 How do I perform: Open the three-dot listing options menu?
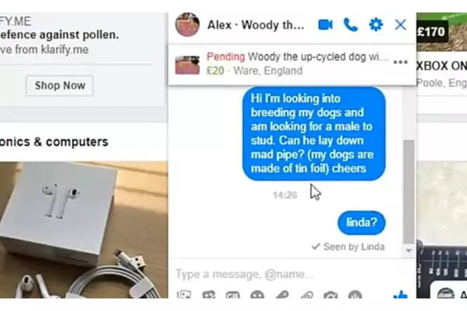coord(400,62)
